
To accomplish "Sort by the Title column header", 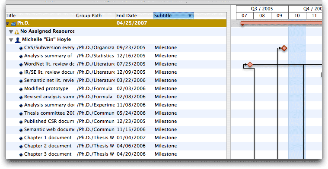I will point(40,16).
